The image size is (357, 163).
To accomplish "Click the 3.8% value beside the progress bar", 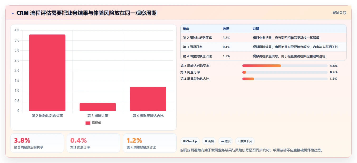I will click(x=334, y=66).
